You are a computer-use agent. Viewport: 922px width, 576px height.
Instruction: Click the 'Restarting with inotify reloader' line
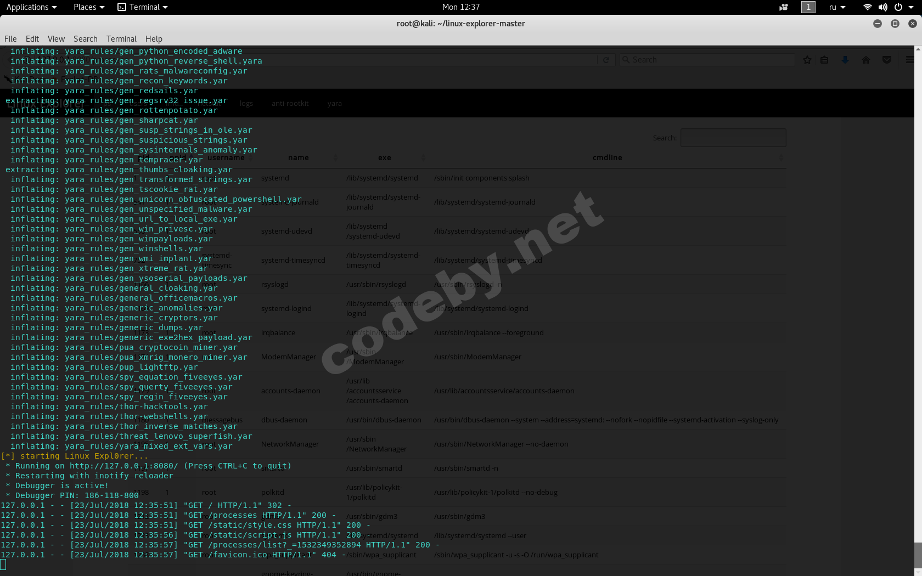click(x=89, y=476)
